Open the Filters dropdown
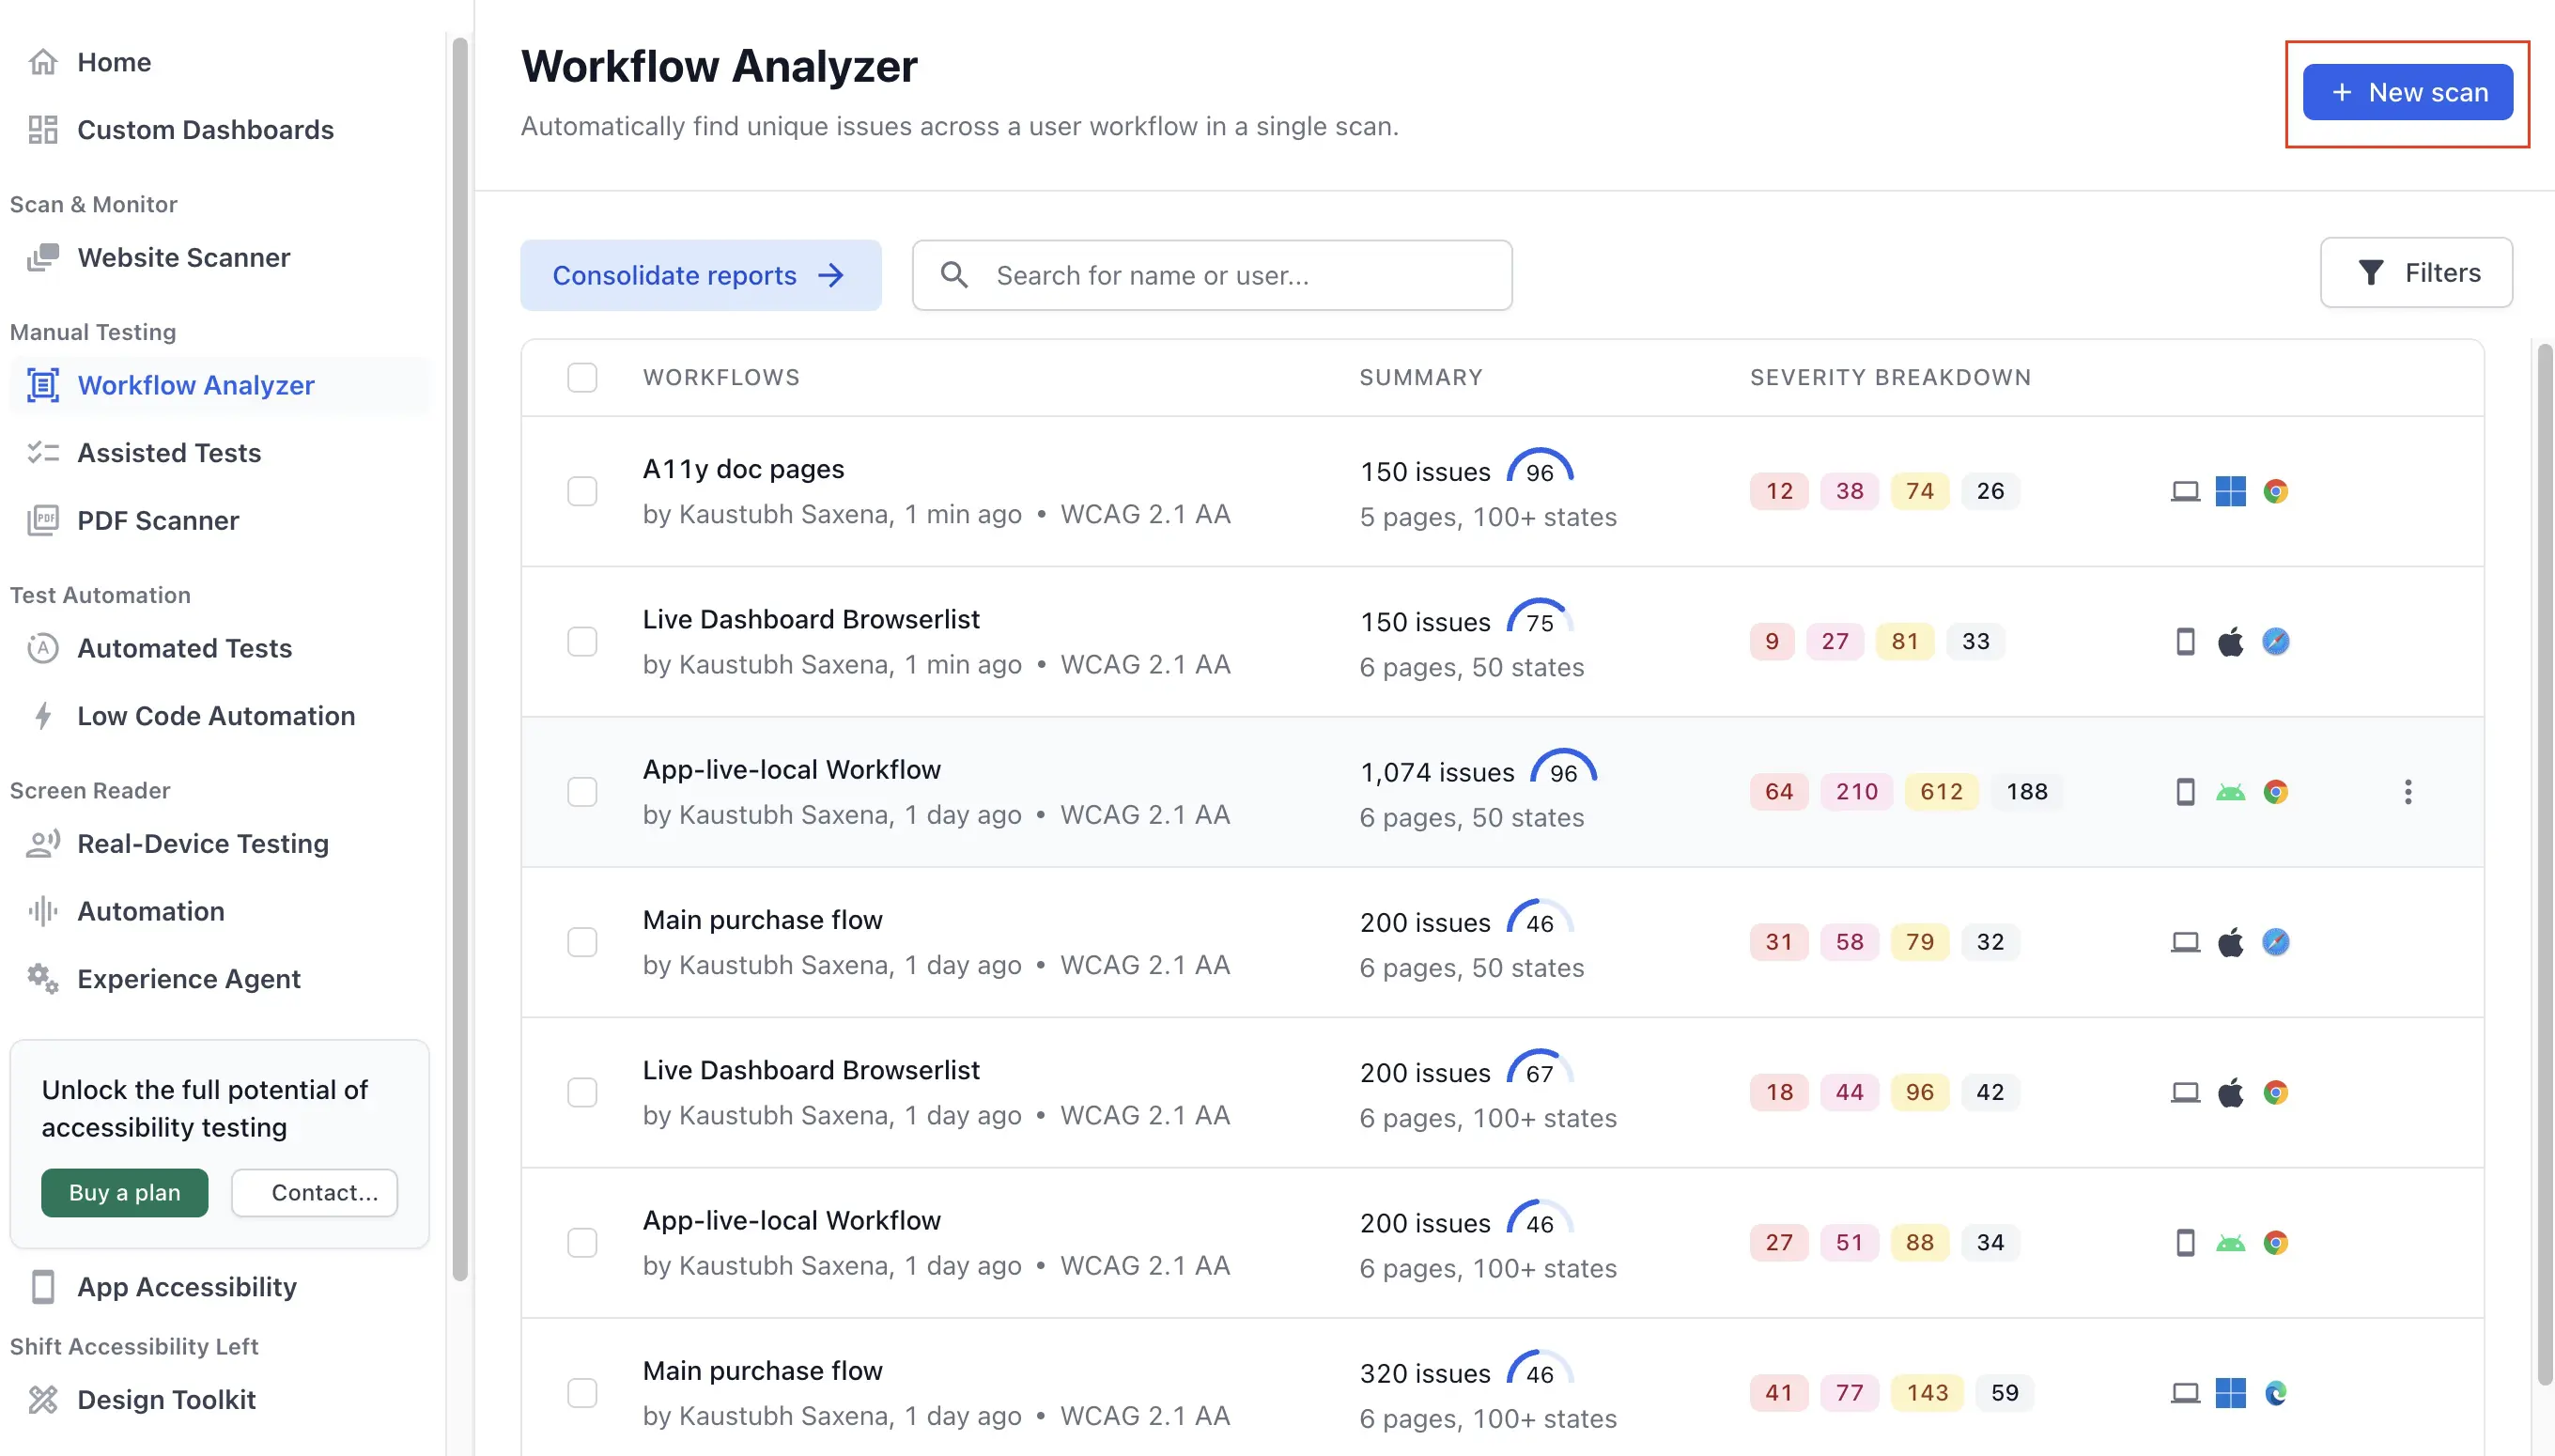The width and height of the screenshot is (2555, 1456). pos(2416,273)
